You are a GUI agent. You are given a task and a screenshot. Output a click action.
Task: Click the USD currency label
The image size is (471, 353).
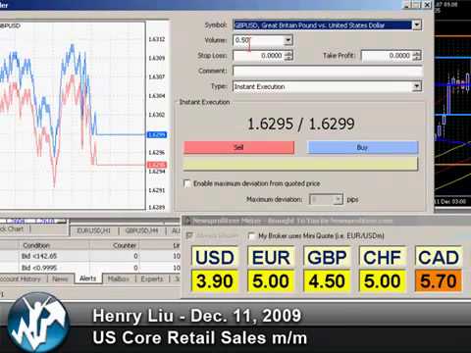215,258
